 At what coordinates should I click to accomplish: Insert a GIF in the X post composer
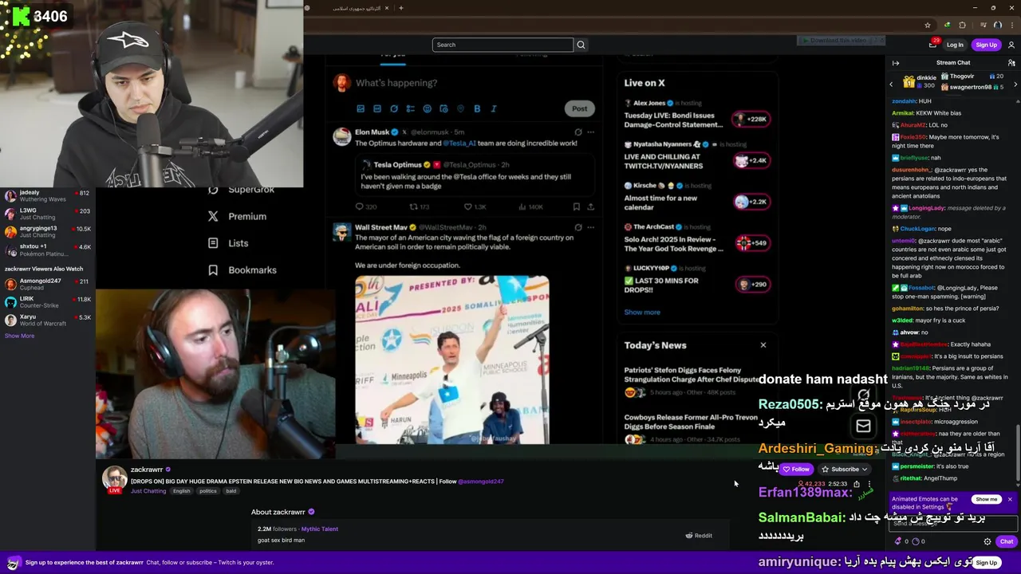pos(377,108)
